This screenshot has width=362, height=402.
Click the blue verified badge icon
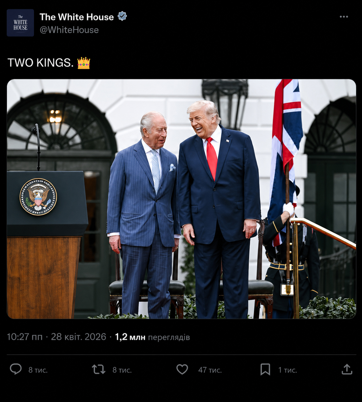pos(122,16)
